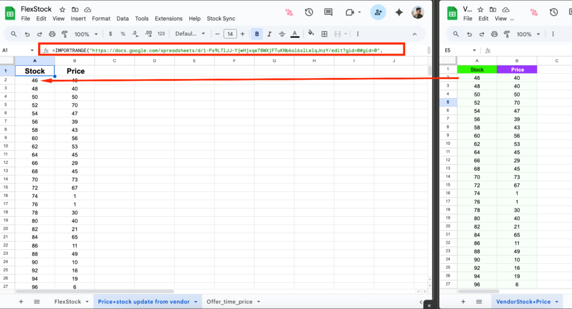Screen dimensions: 572x309
Task: Open more toolbar options in FlexStock
Action: 357,34
